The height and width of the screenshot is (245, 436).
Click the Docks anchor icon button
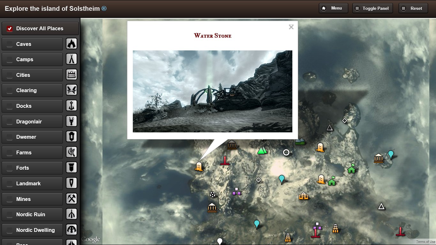(x=71, y=106)
